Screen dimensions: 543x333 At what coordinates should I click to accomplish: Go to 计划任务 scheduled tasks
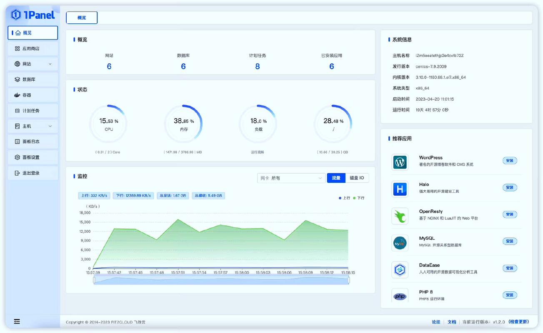tap(33, 110)
